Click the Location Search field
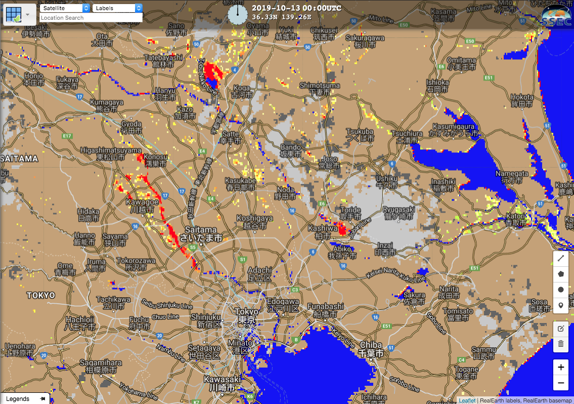 [91, 18]
